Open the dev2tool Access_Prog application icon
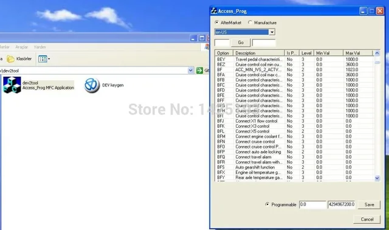This screenshot has width=389, height=230. [x=12, y=85]
